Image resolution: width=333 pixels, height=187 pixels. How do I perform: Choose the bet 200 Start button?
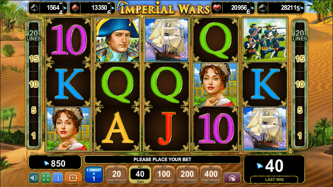pos(187,175)
